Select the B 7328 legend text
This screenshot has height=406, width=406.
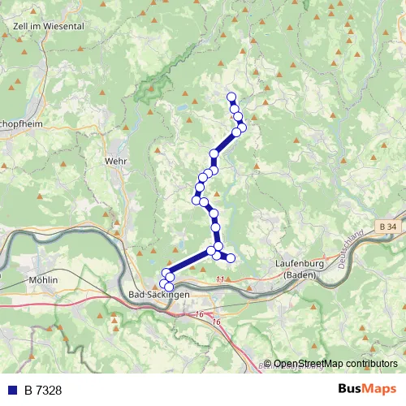coord(43,391)
